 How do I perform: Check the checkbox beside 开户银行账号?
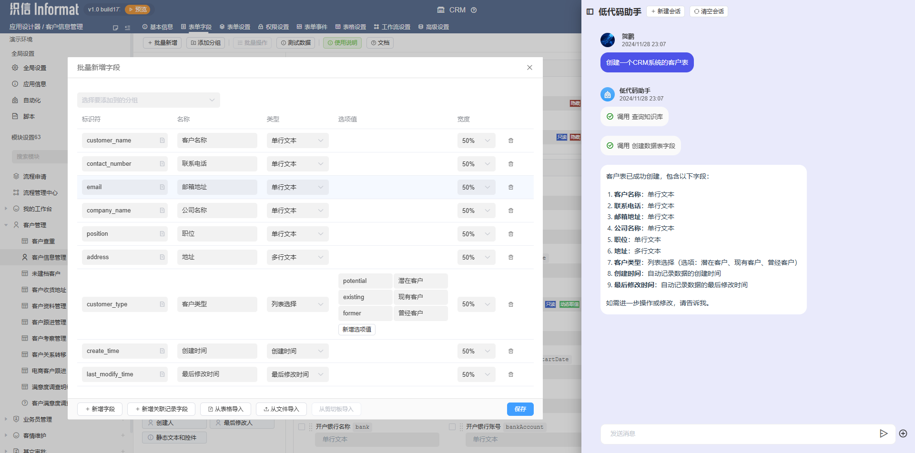pos(452,427)
